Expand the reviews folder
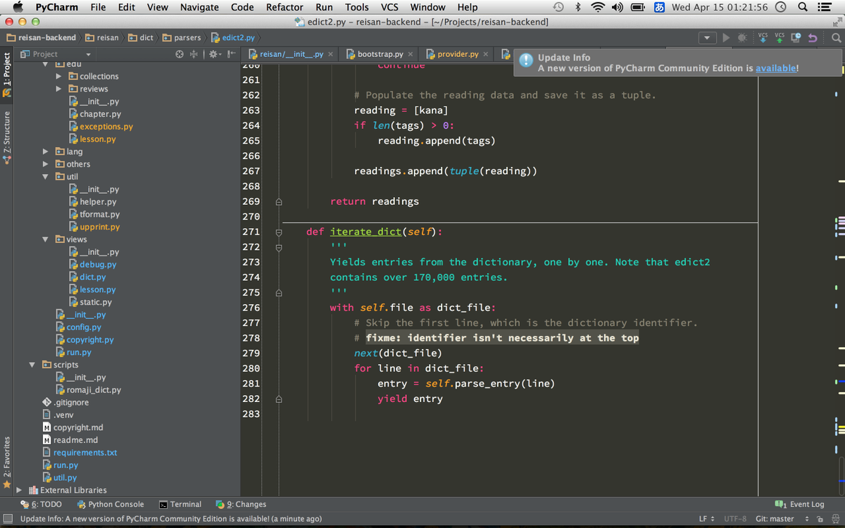The height and width of the screenshot is (528, 845). pyautogui.click(x=59, y=89)
